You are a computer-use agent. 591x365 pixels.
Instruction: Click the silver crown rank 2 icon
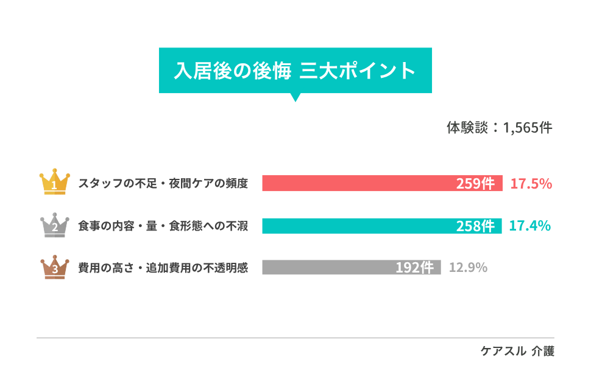tap(55, 224)
